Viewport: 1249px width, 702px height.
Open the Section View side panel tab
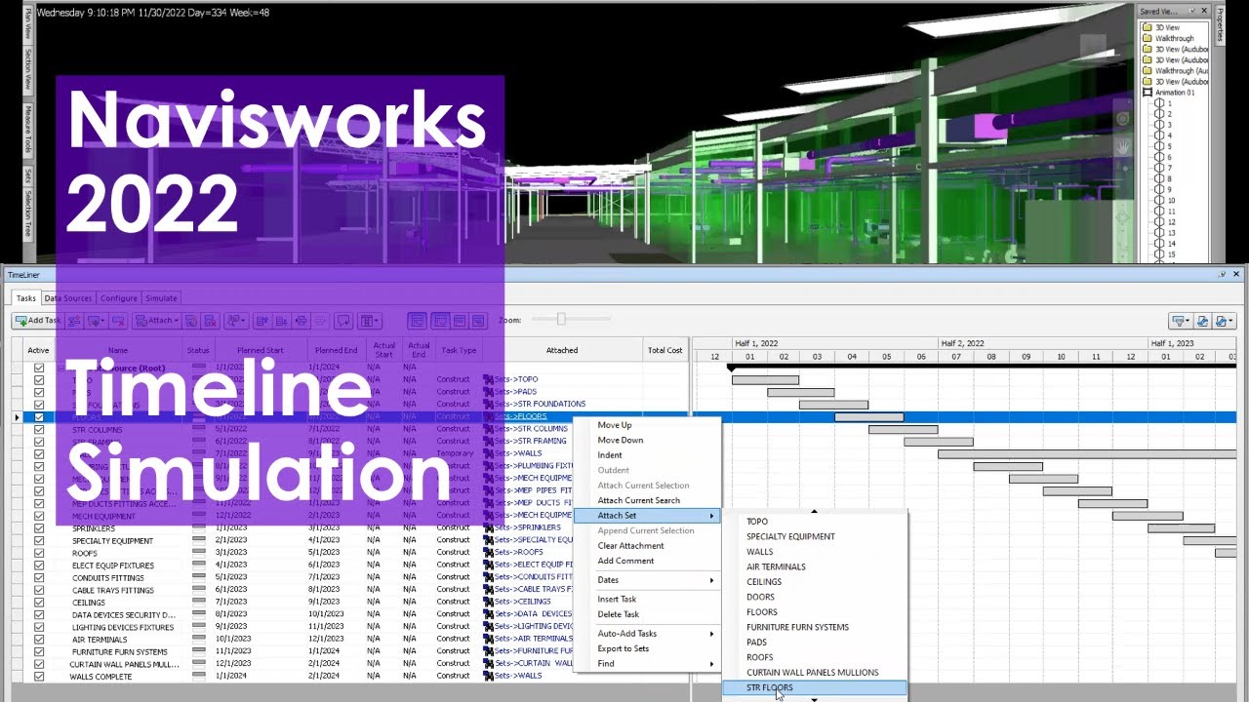28,69
